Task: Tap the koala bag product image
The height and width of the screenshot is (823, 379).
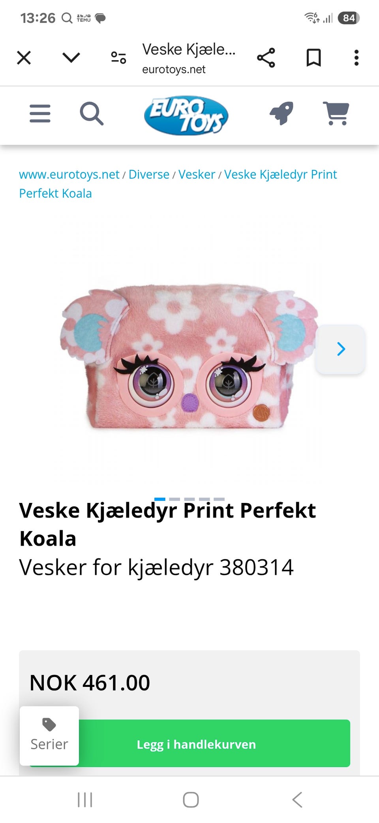Action: pos(189,356)
